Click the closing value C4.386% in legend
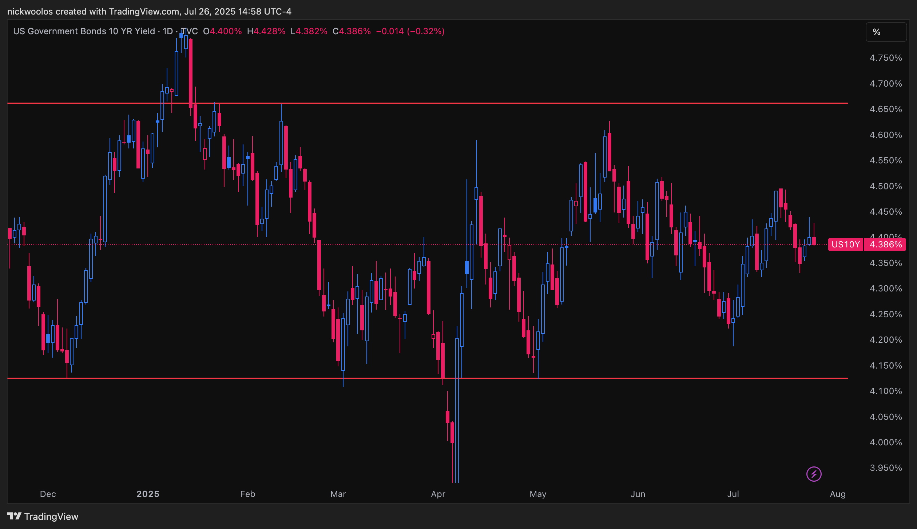Image resolution: width=917 pixels, height=529 pixels. coord(352,31)
